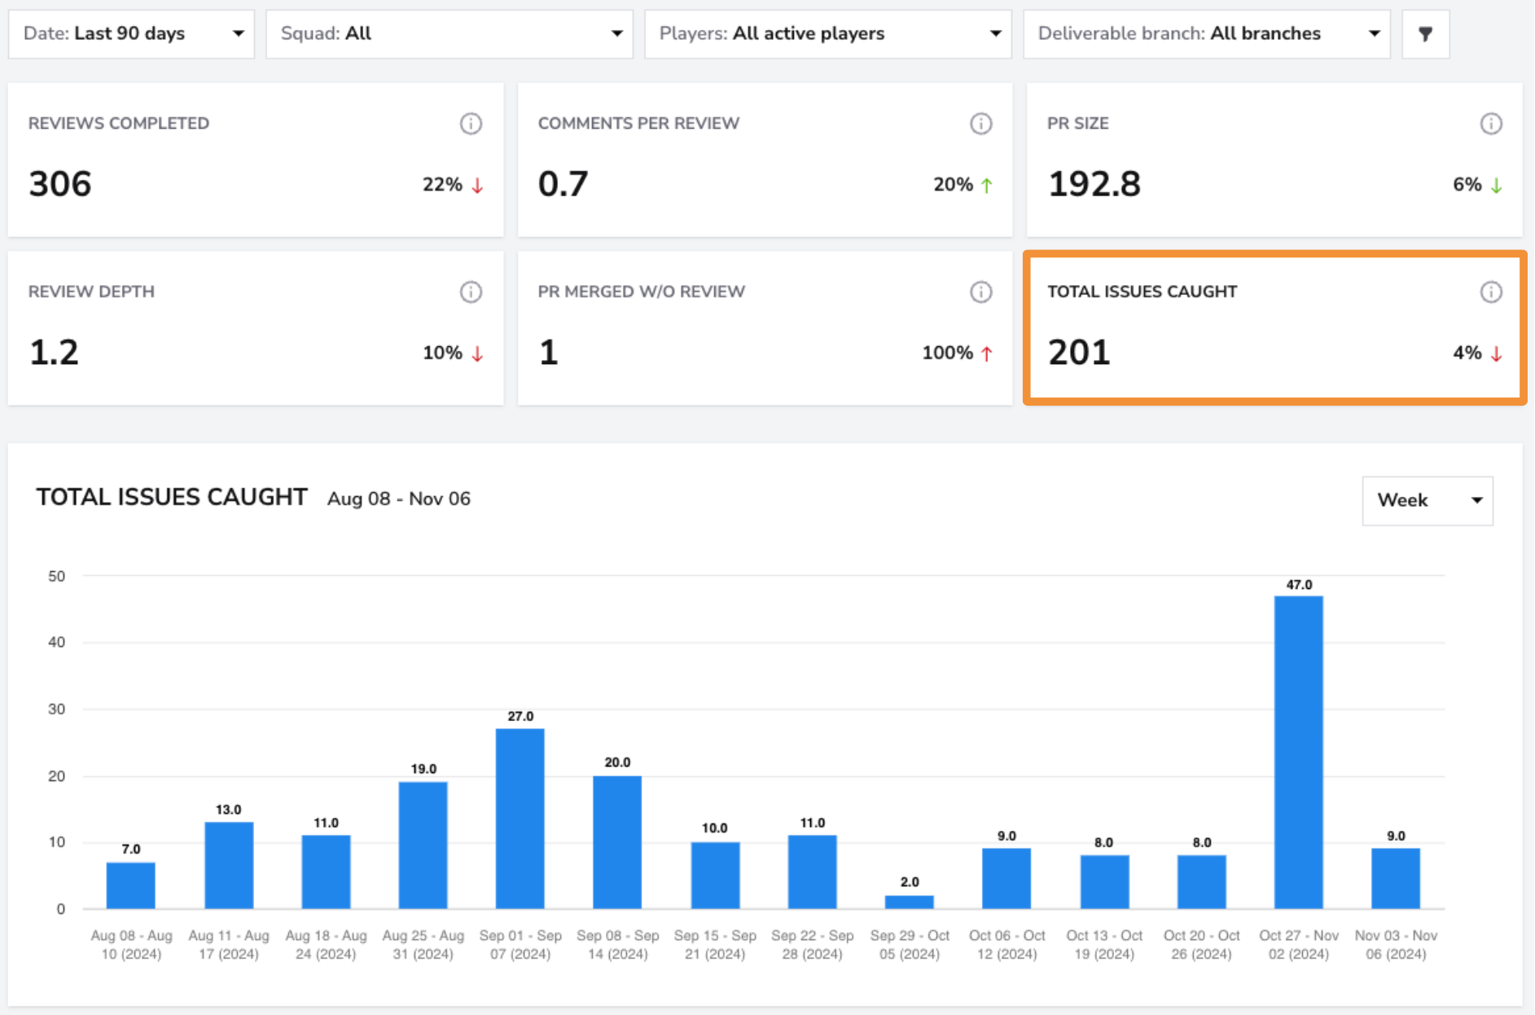Open info icon on Reviews Completed card

(x=471, y=124)
